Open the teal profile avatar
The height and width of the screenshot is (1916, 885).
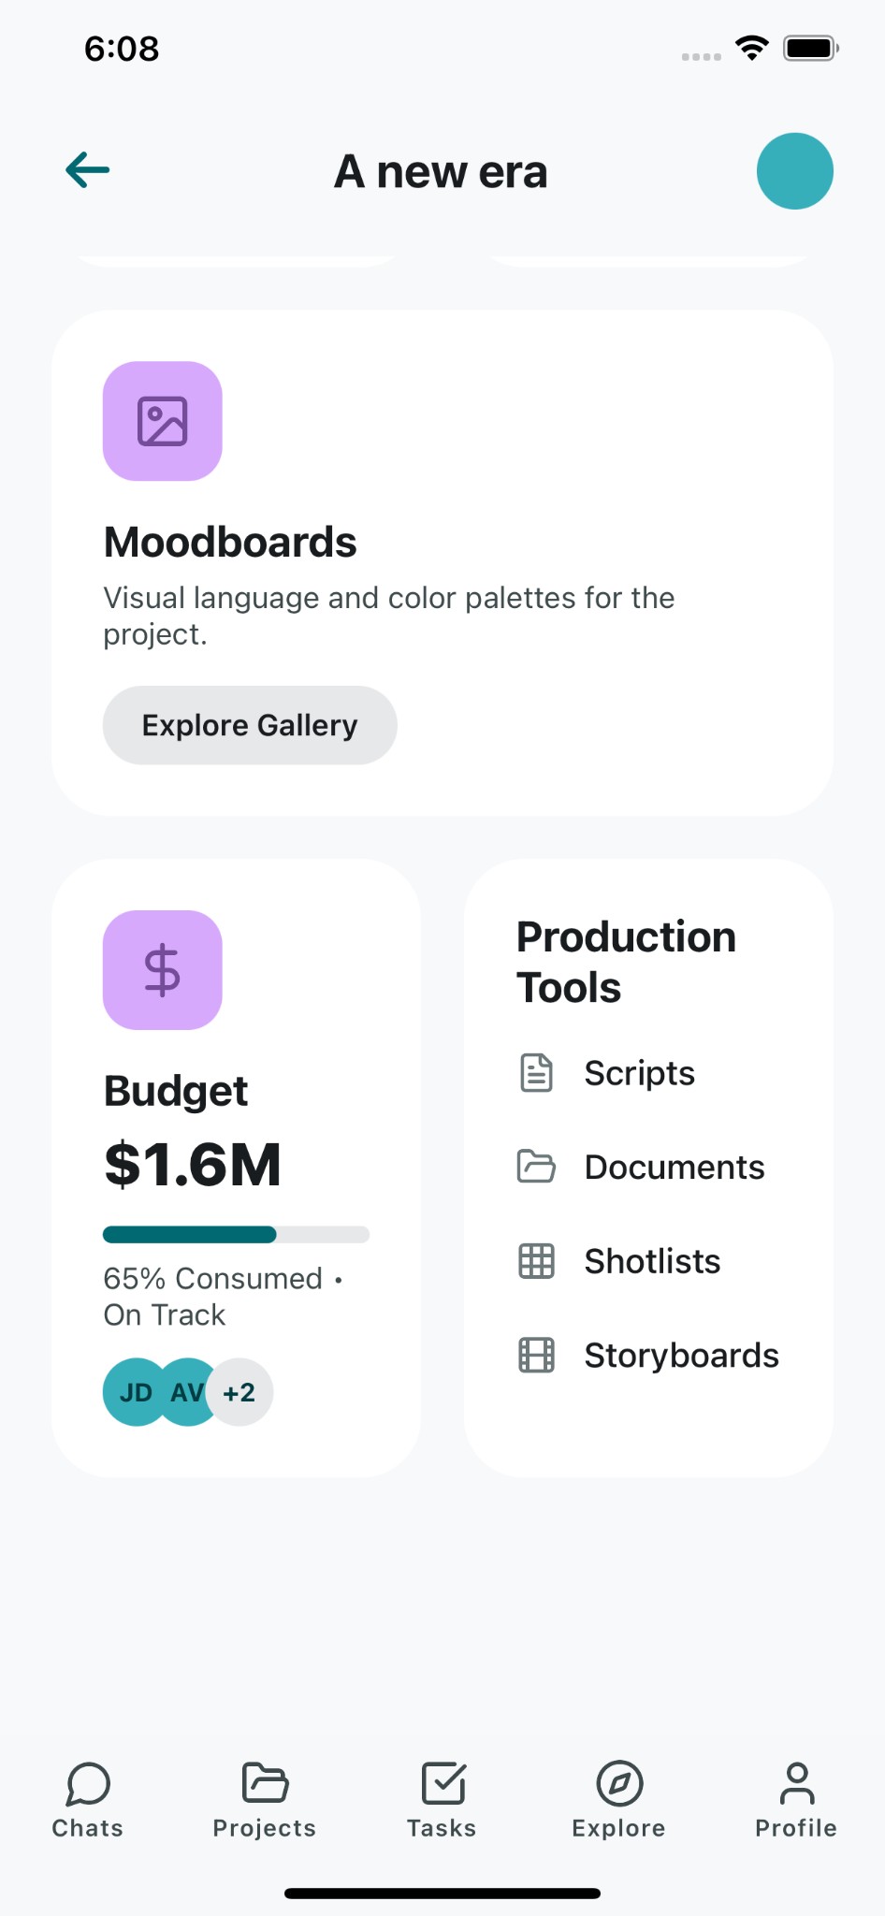pyautogui.click(x=794, y=171)
